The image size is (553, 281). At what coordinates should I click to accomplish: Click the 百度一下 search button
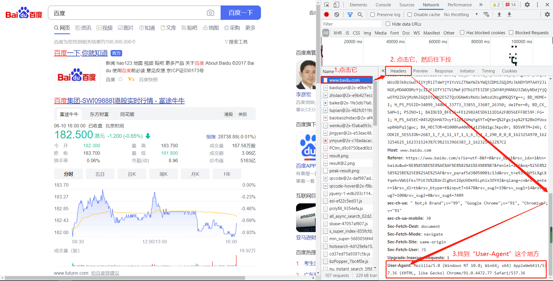(241, 13)
